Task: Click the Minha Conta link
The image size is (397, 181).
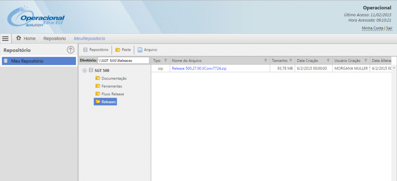Action: (372, 28)
